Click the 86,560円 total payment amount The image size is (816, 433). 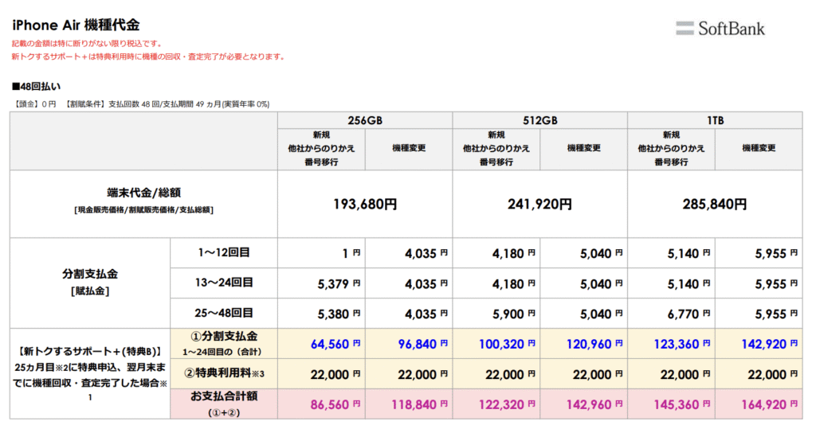(x=326, y=404)
